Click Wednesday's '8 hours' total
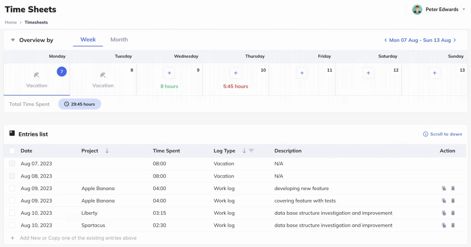This screenshot has width=471, height=247. click(x=169, y=86)
